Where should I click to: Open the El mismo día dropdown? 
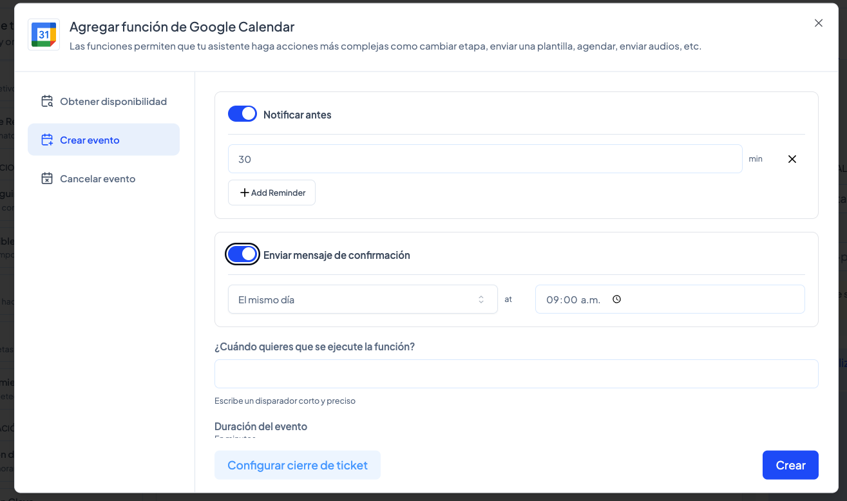362,299
